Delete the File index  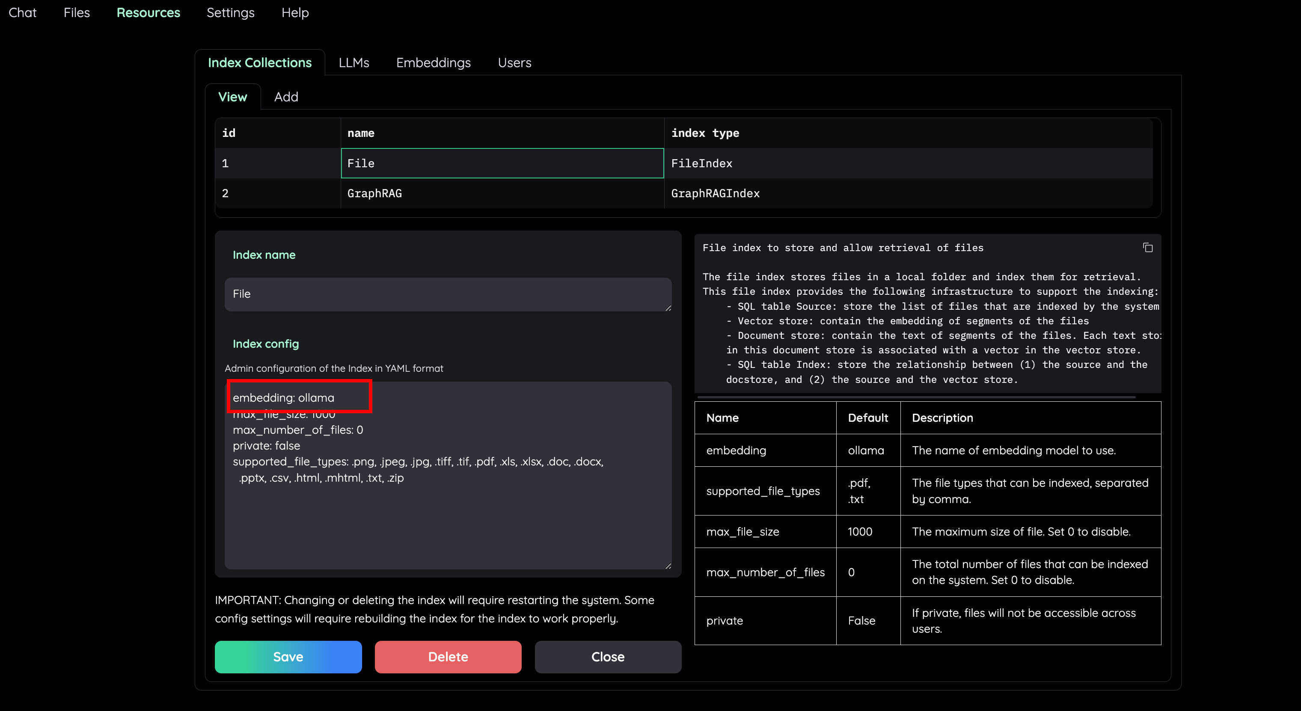coord(448,657)
